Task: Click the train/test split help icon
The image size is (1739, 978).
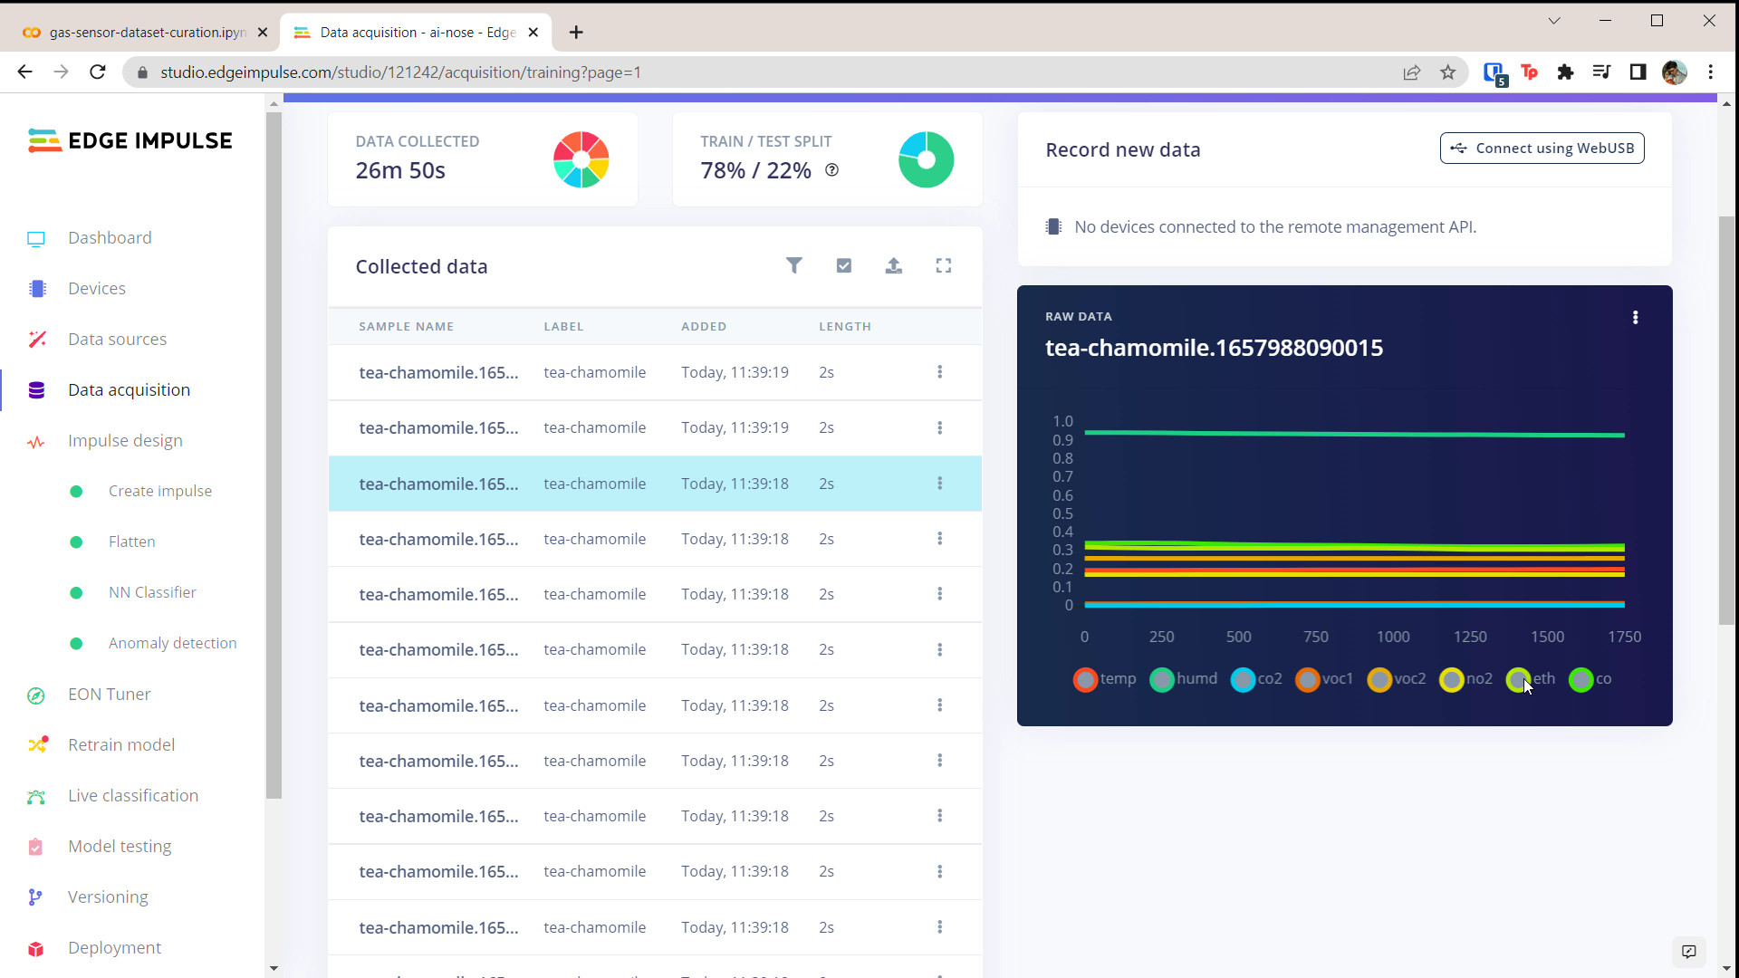Action: tap(831, 170)
